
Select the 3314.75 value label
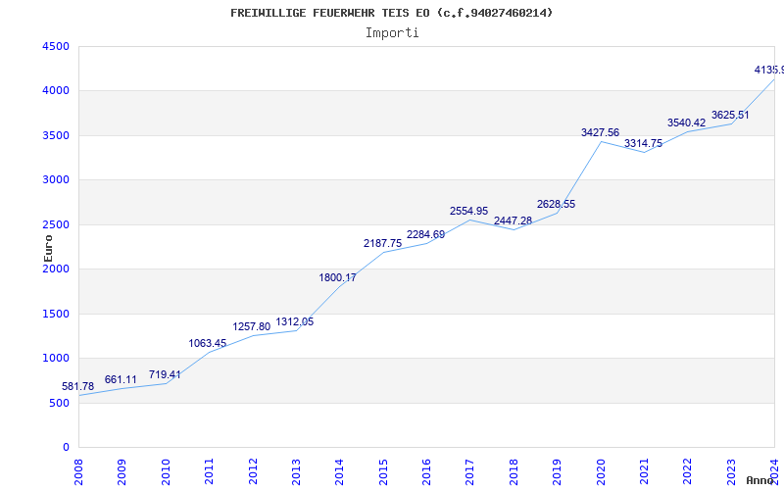click(x=643, y=143)
